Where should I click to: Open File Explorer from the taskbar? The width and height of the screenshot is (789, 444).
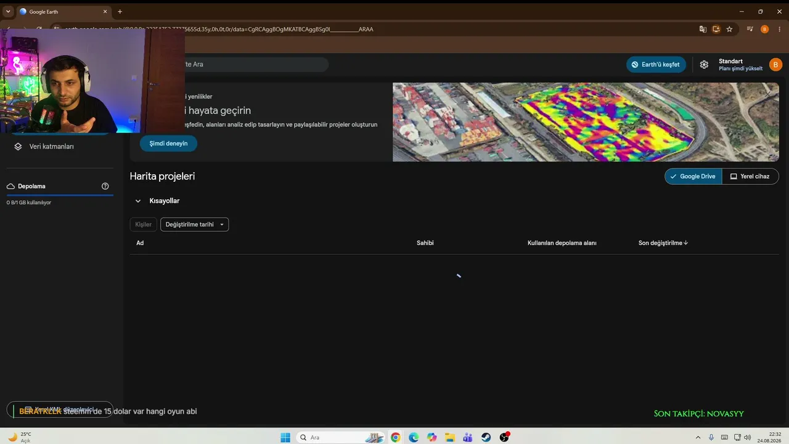pos(450,437)
